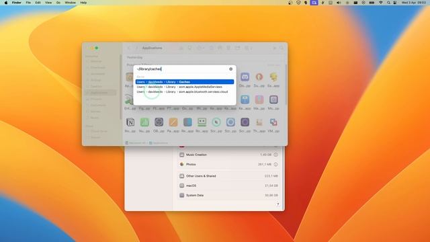Screen dimensions: 430x242
Task: Select the com.apple.bluetooth.services.cloud path suggestion
Action: pyautogui.click(x=185, y=91)
